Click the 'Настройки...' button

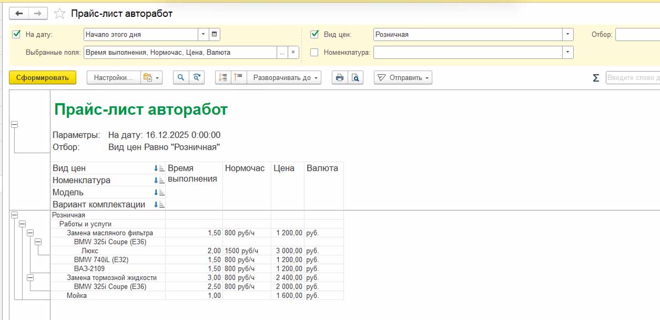click(113, 77)
